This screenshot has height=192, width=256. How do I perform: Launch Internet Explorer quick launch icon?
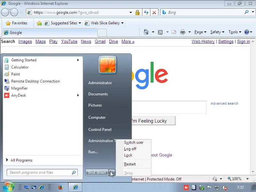click(42, 187)
